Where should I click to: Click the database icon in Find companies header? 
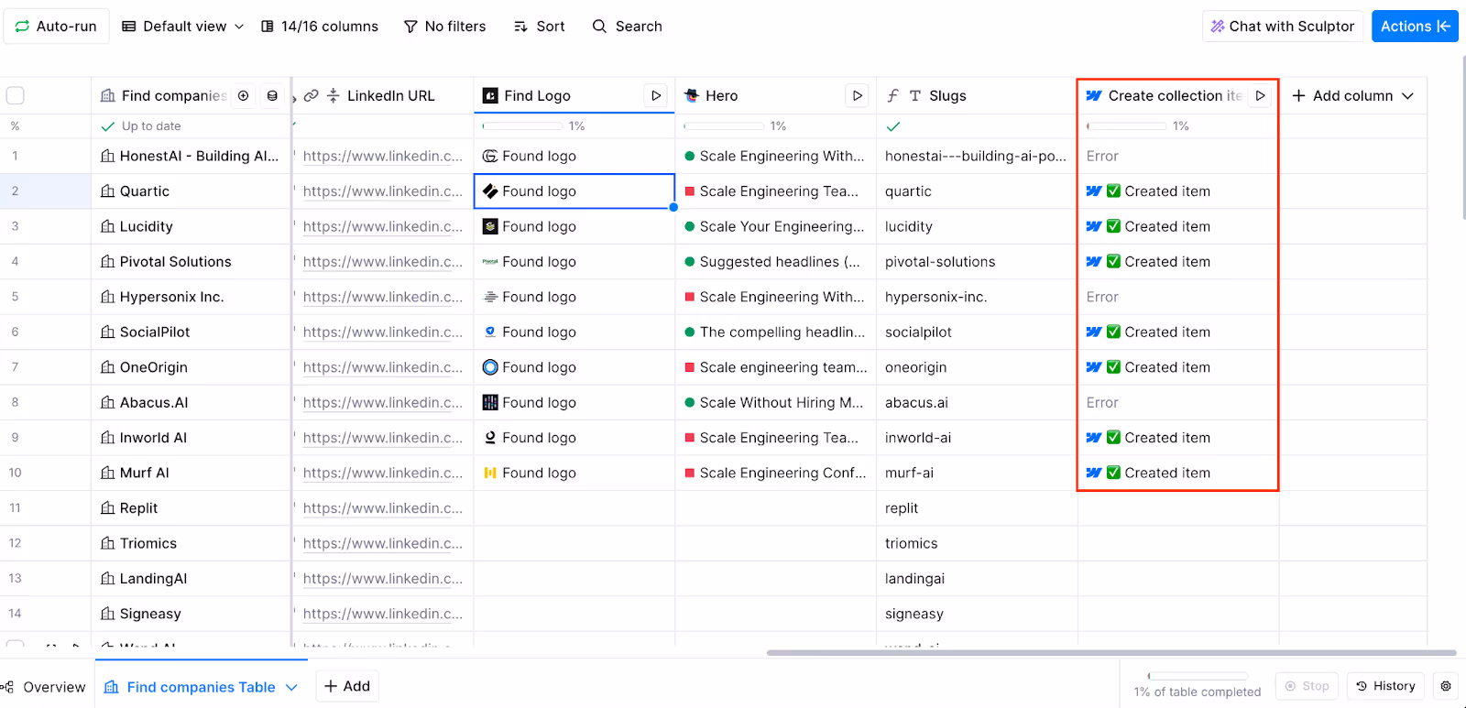(x=272, y=95)
